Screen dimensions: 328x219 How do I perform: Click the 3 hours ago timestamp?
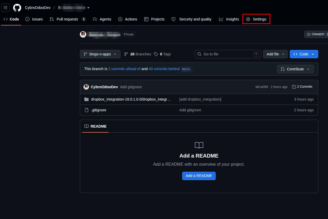(304, 99)
